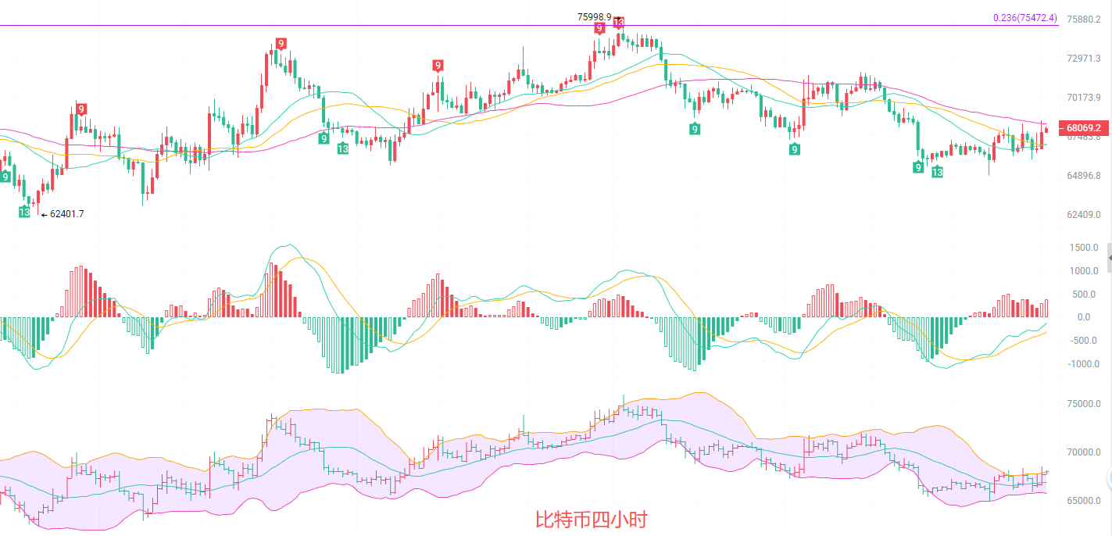
Task: Click the green 13 marker beside the 62401.7 low
Action: (x=24, y=212)
